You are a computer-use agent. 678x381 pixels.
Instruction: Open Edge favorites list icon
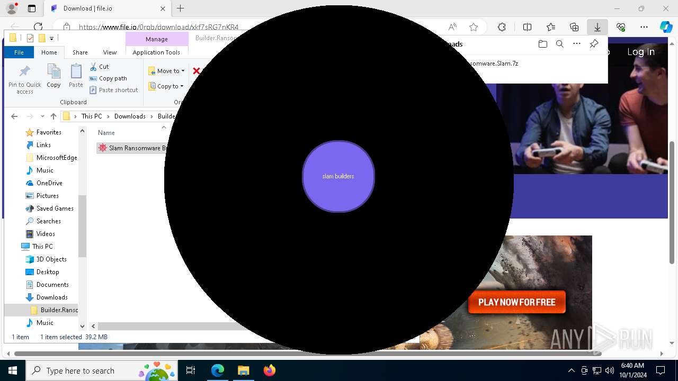[x=551, y=27]
